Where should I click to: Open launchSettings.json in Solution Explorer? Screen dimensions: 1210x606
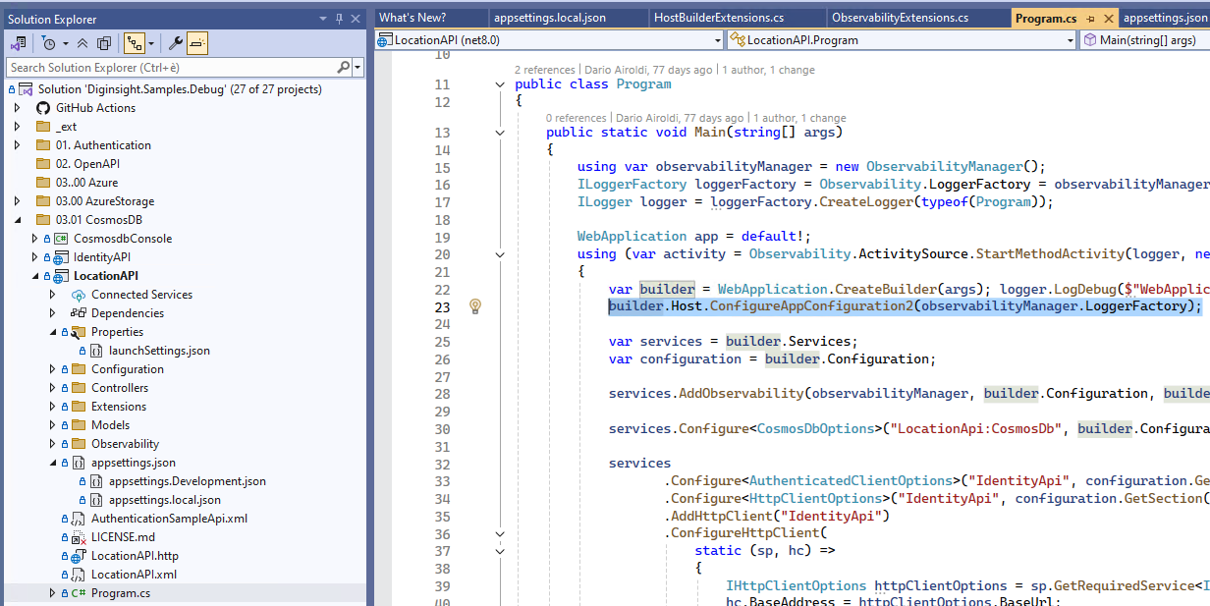[x=159, y=351]
